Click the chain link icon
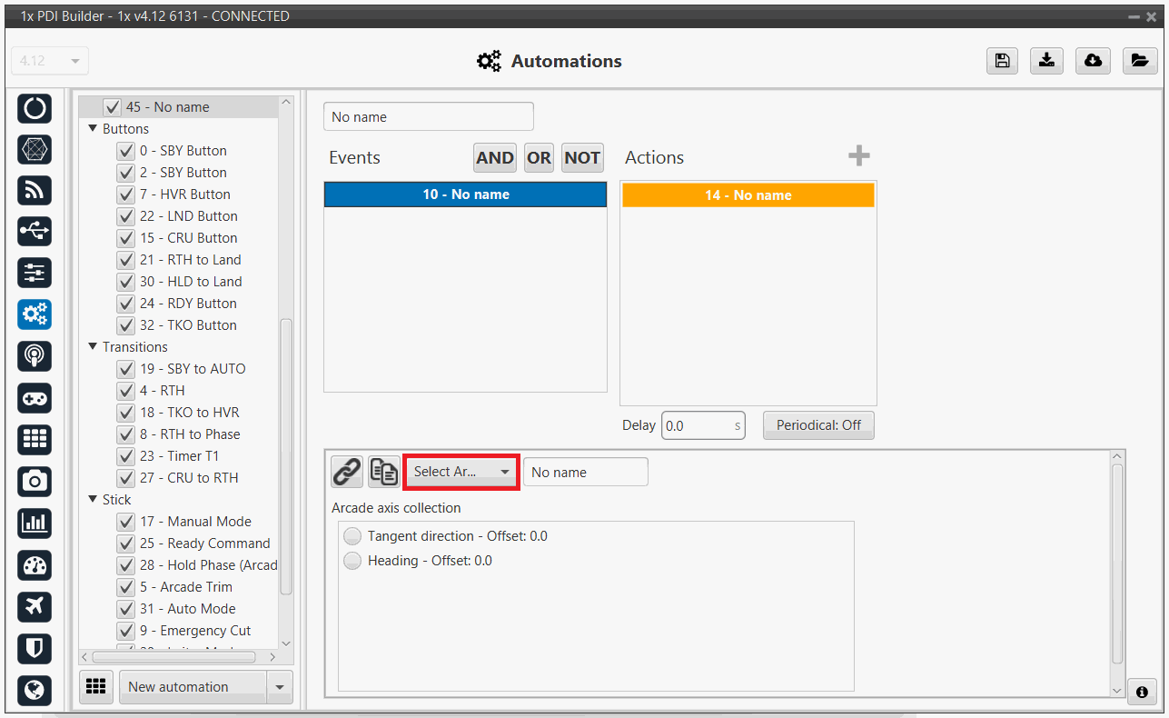Viewport: 1169px width, 718px height. click(346, 472)
